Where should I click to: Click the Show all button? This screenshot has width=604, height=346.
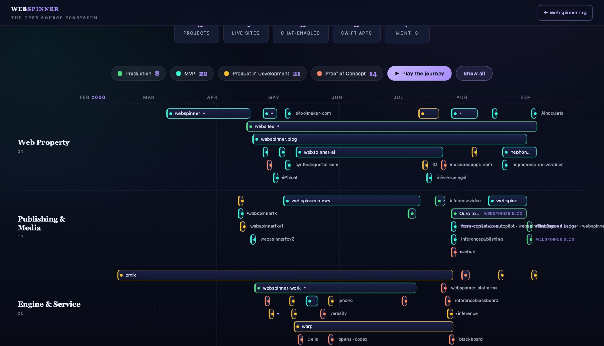[474, 74]
